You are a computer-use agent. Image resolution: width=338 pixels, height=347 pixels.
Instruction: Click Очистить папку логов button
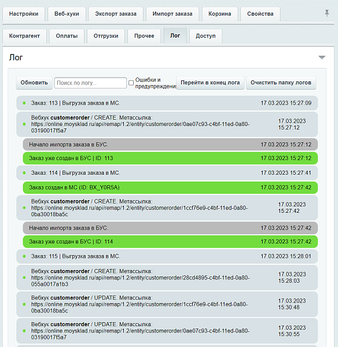281,83
